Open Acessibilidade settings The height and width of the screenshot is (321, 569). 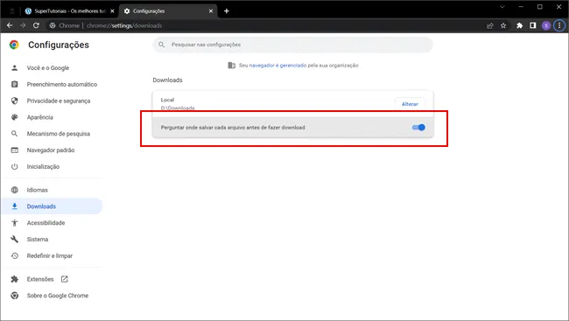46,223
